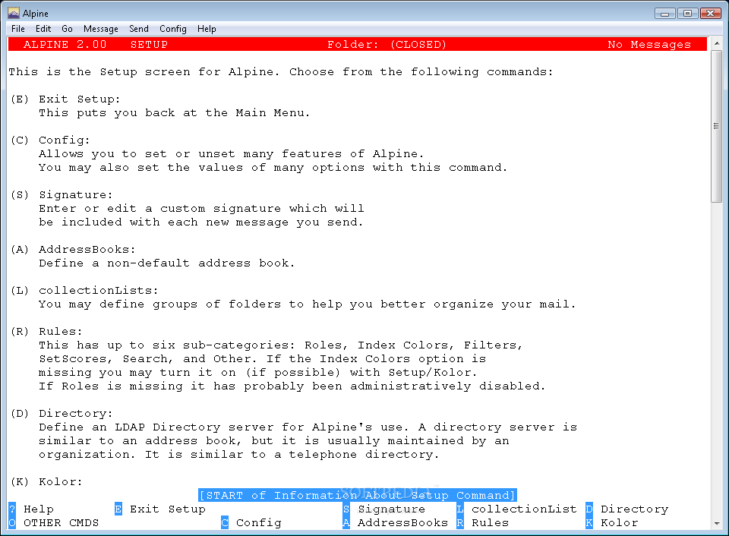Screen dimensions: 729x536
Task: Click the START of Information About Setup Command banner
Action: click(x=357, y=495)
